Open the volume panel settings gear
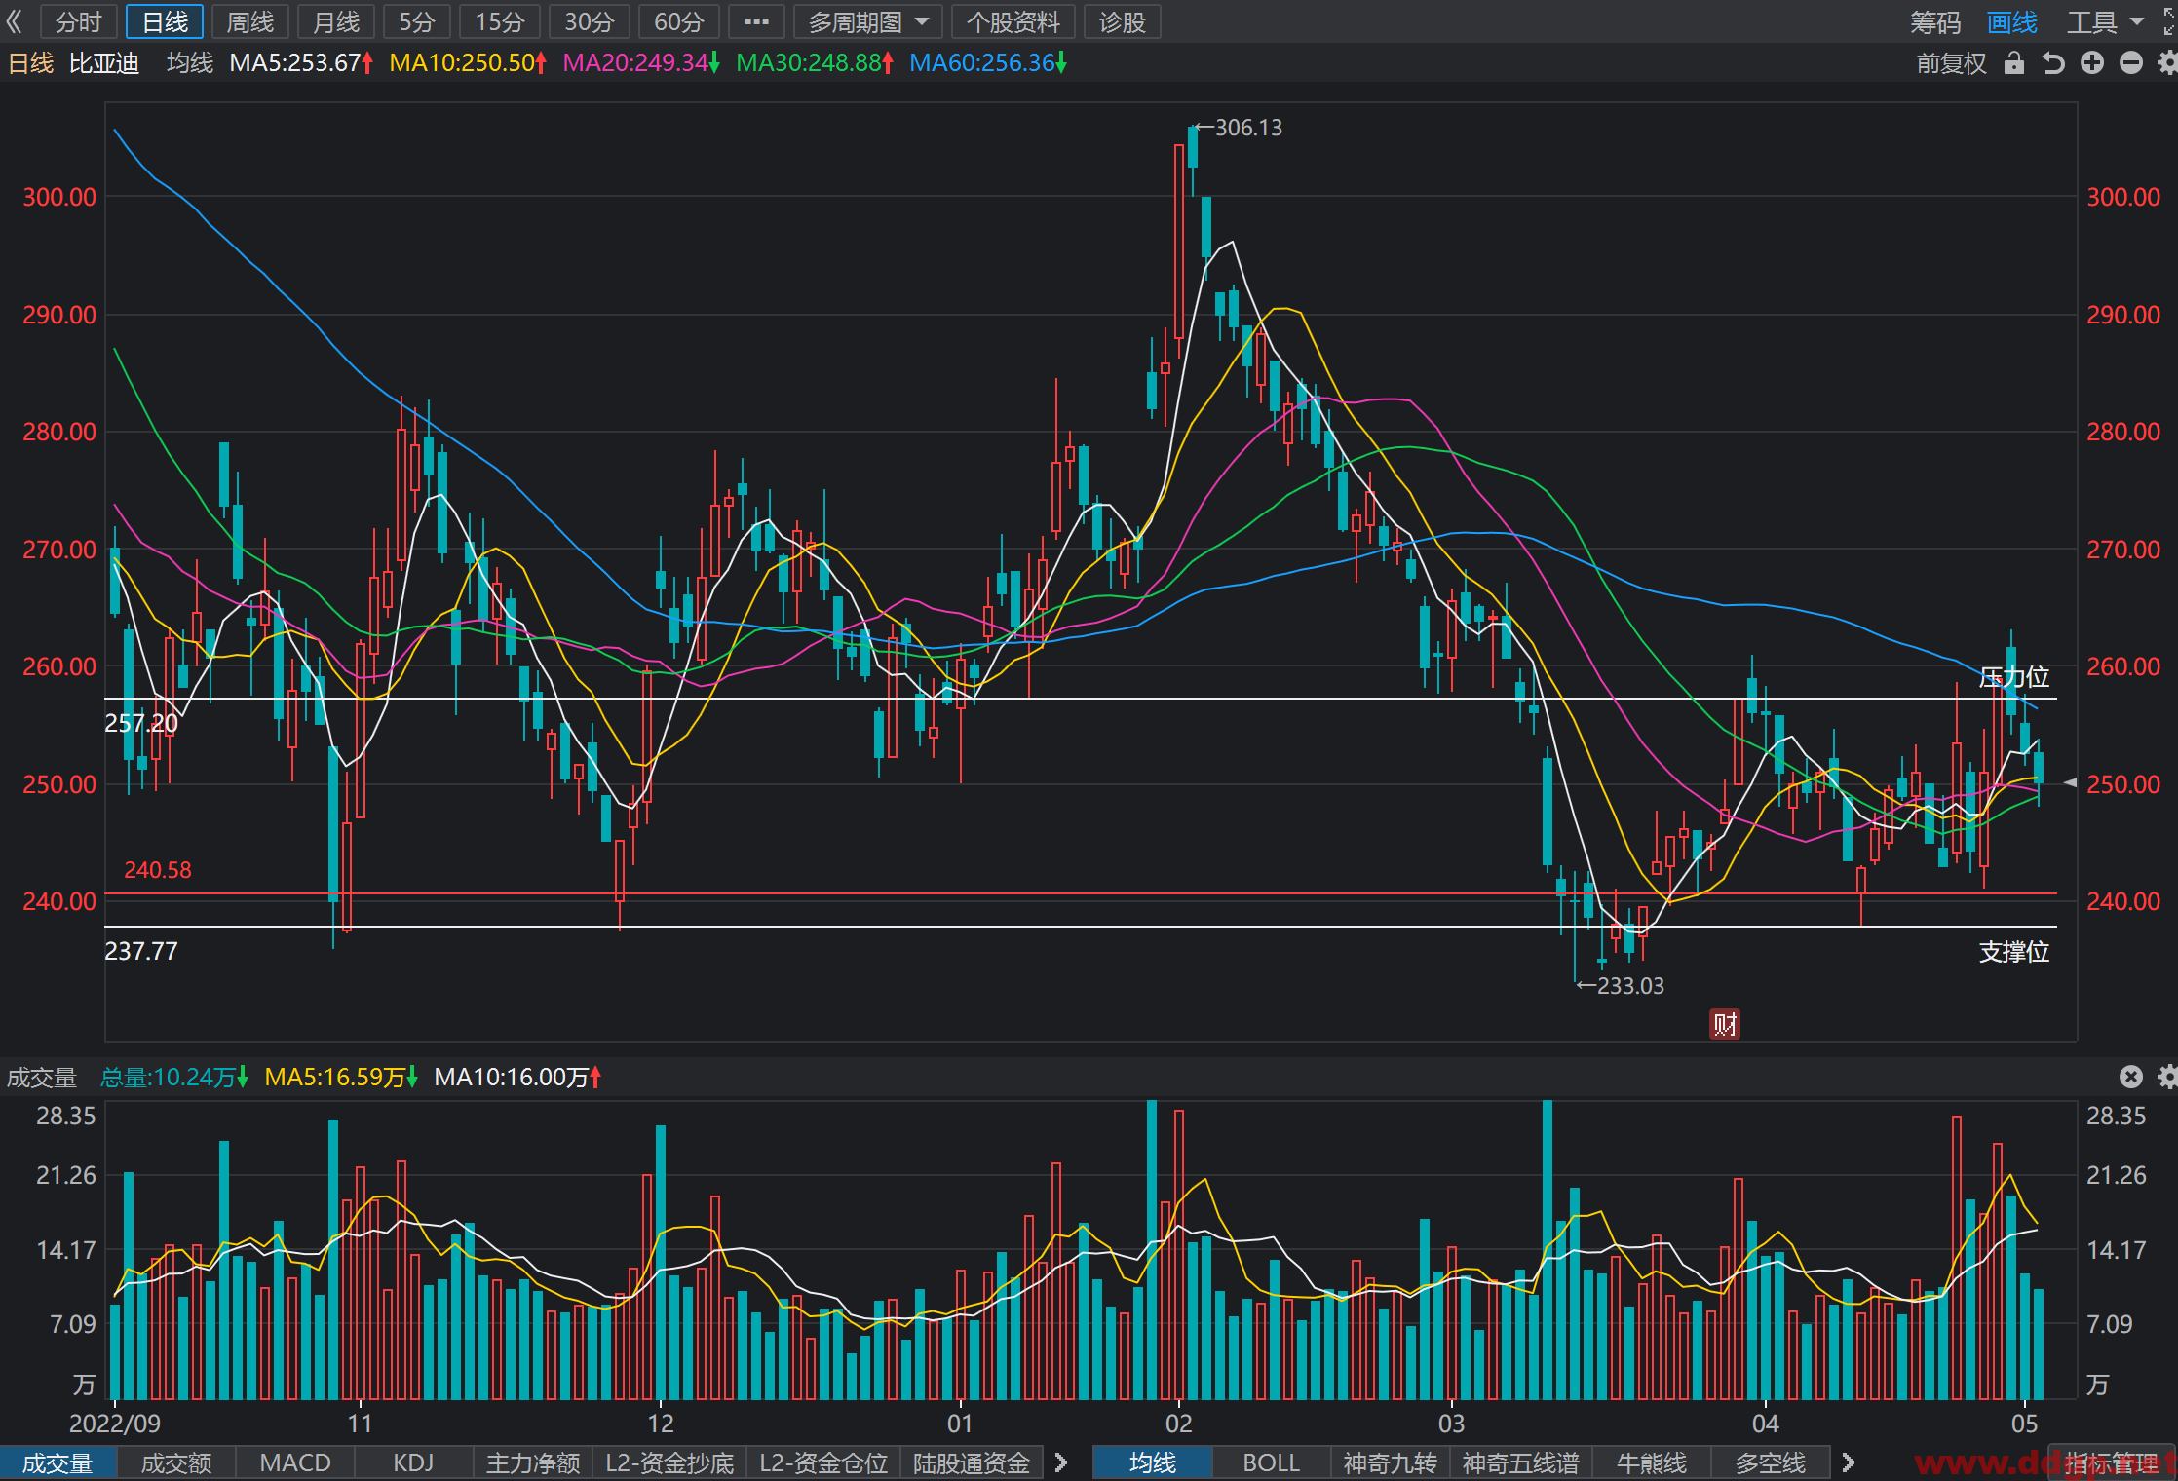The image size is (2178, 1481). (2168, 1077)
